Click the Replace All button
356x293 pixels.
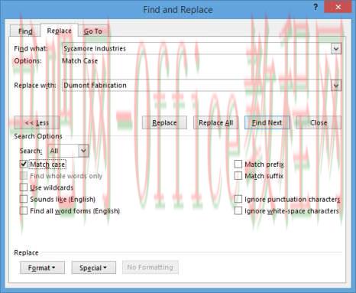click(x=215, y=122)
